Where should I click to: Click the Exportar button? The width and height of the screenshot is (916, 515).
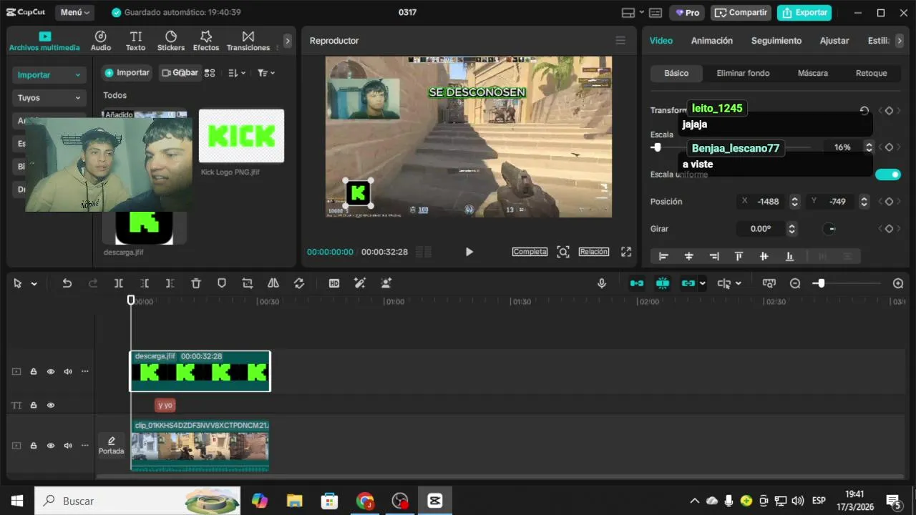pyautogui.click(x=804, y=13)
